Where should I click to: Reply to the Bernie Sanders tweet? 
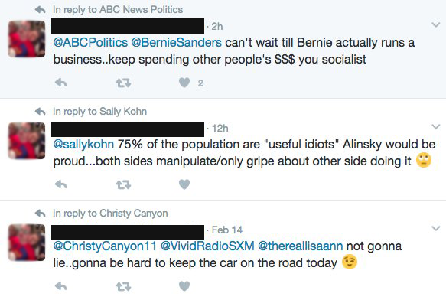pyautogui.click(x=61, y=83)
